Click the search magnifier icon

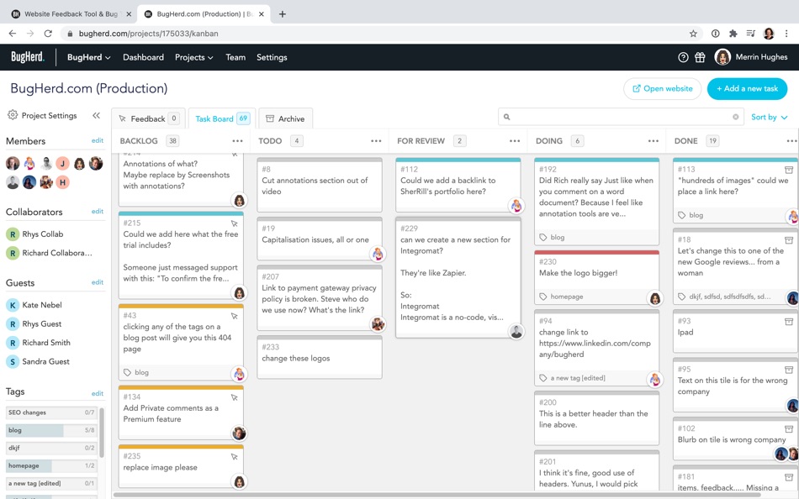[x=506, y=117]
